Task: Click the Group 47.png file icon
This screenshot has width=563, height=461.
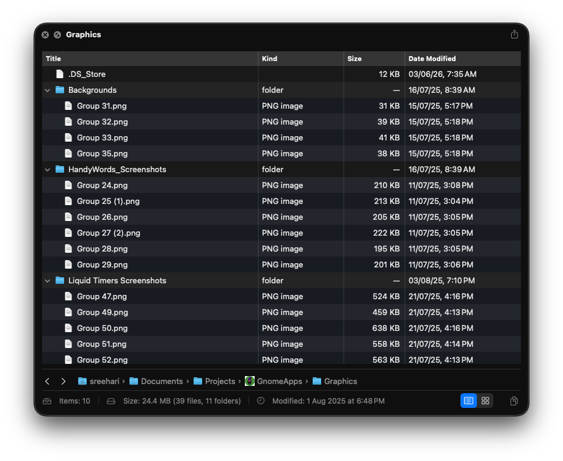Action: pyautogui.click(x=68, y=296)
